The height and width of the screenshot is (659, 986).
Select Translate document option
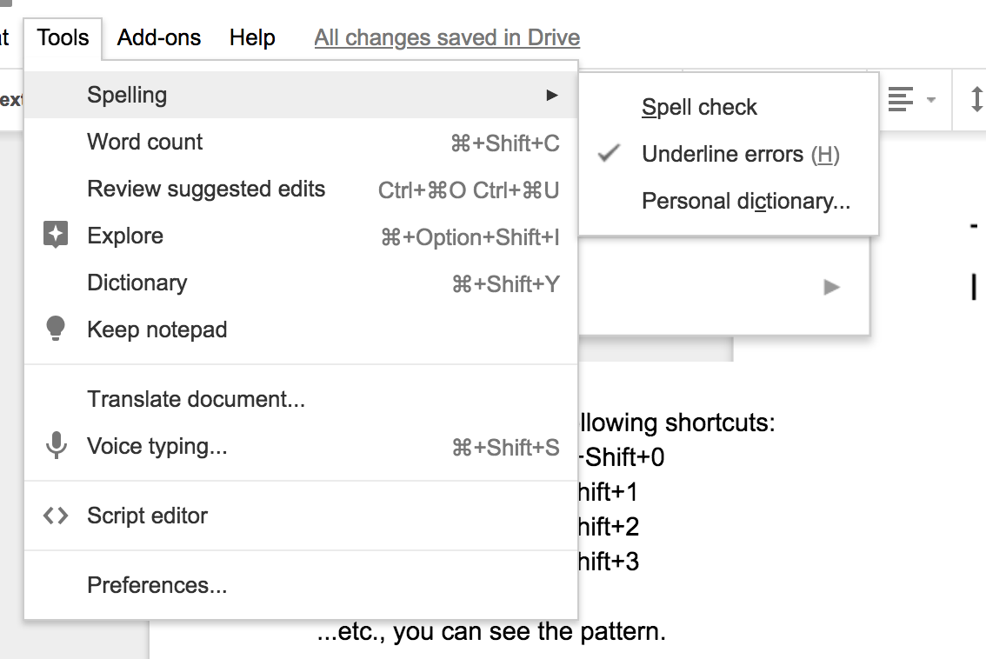tap(196, 399)
